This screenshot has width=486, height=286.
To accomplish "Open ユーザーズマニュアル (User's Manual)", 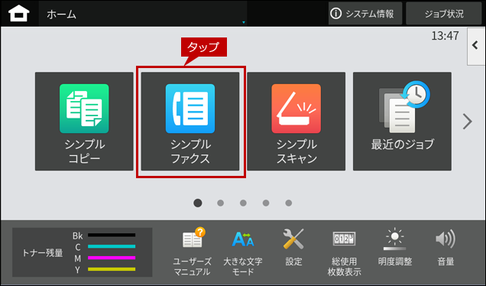I will click(x=192, y=252).
